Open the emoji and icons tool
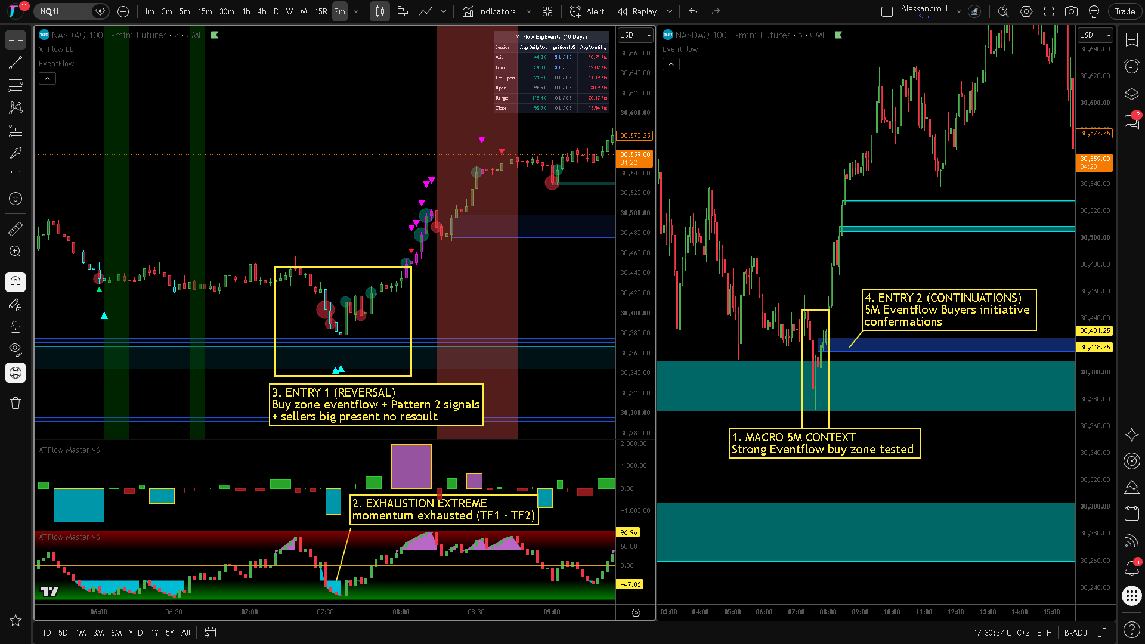Viewport: 1145px width, 644px height. coord(16,199)
